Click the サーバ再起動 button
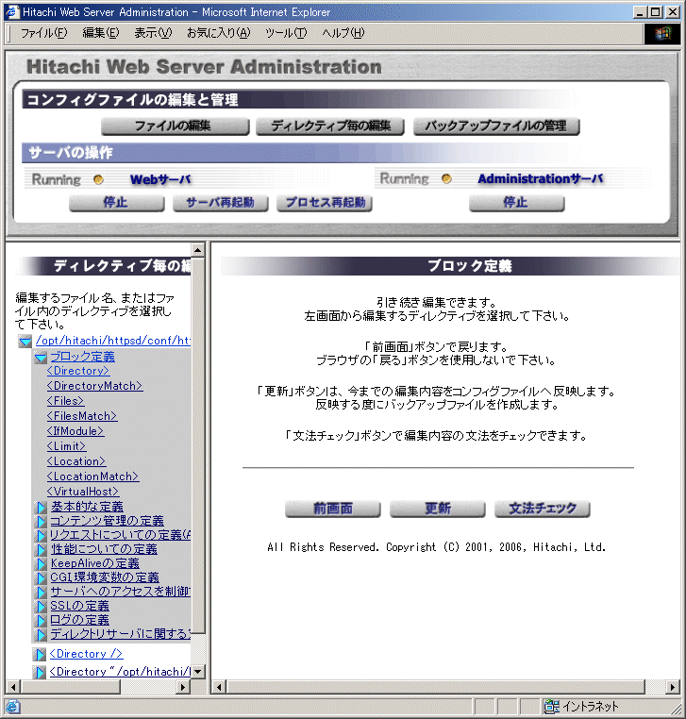The height and width of the screenshot is (719, 686). (x=221, y=203)
